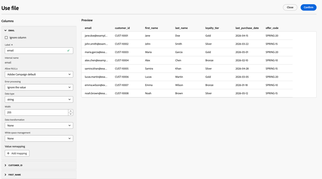
Task: Click last name Garcia cell
Action: click(179, 52)
